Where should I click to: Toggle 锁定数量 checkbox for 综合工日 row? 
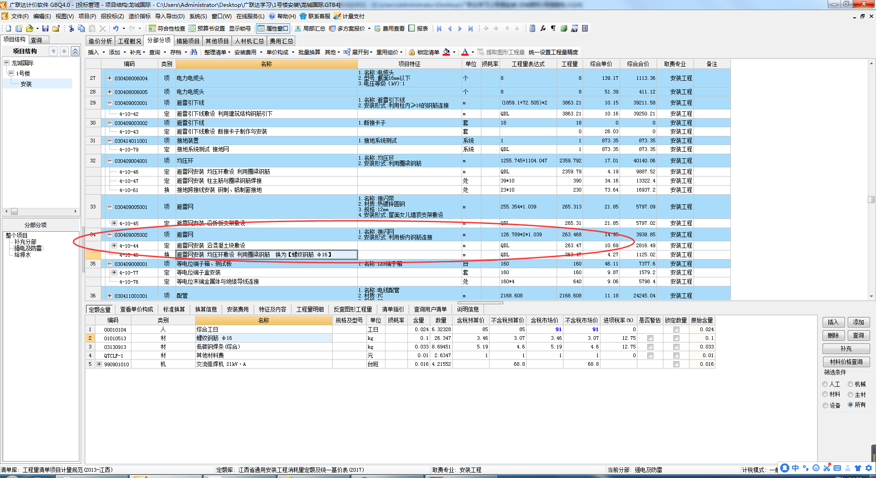(x=676, y=329)
